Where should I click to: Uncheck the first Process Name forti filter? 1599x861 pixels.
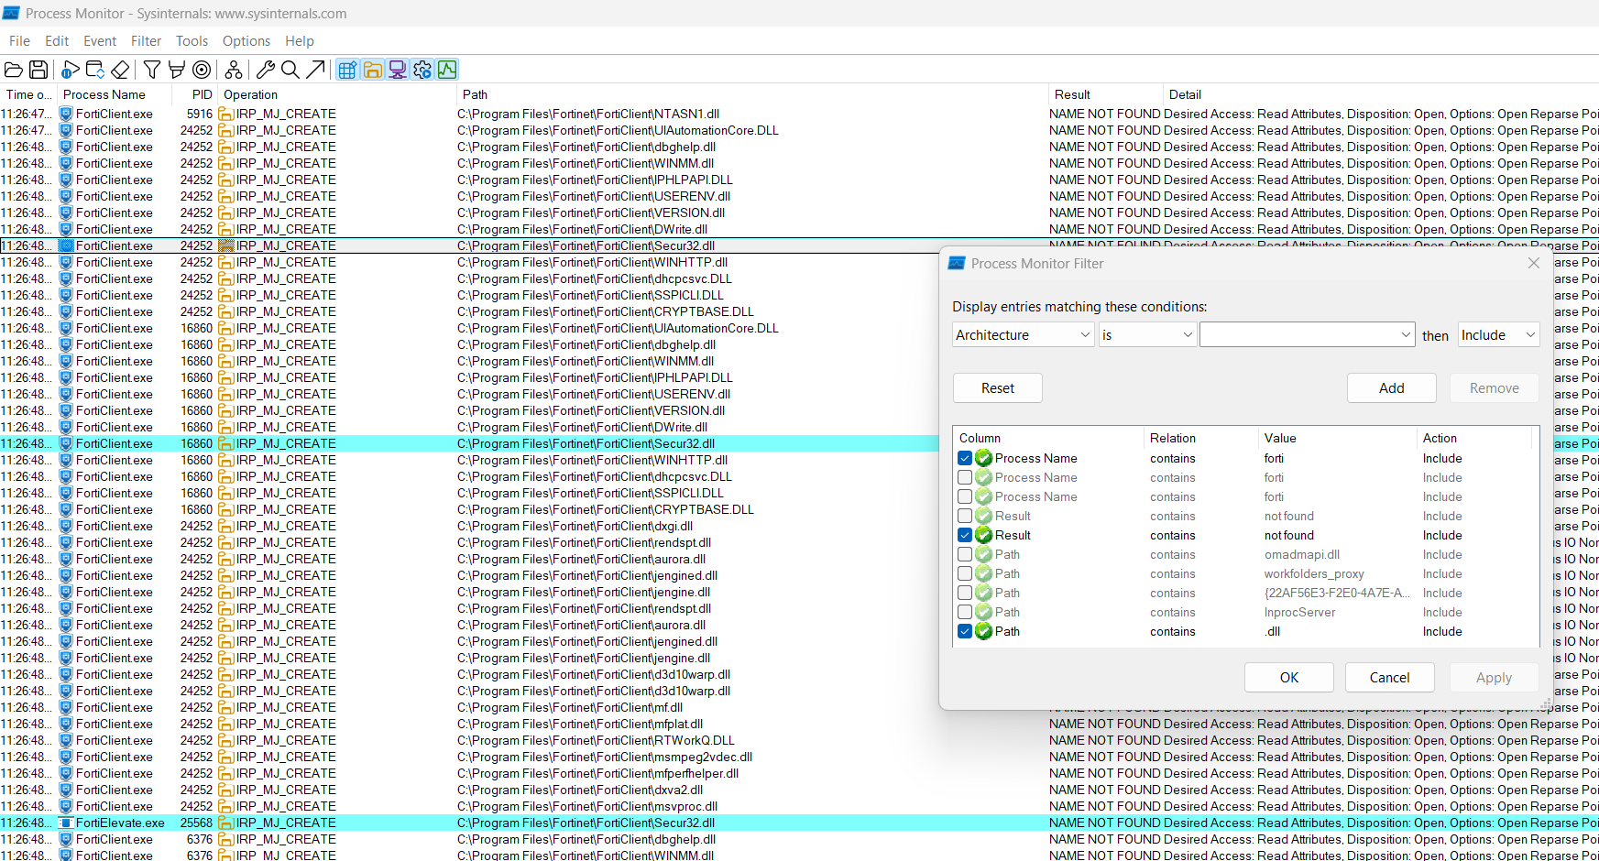[x=965, y=458]
